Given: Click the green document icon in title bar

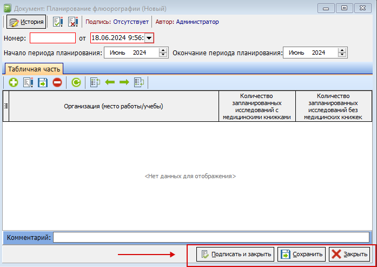Looking at the screenshot, I should pyautogui.click(x=8, y=9).
